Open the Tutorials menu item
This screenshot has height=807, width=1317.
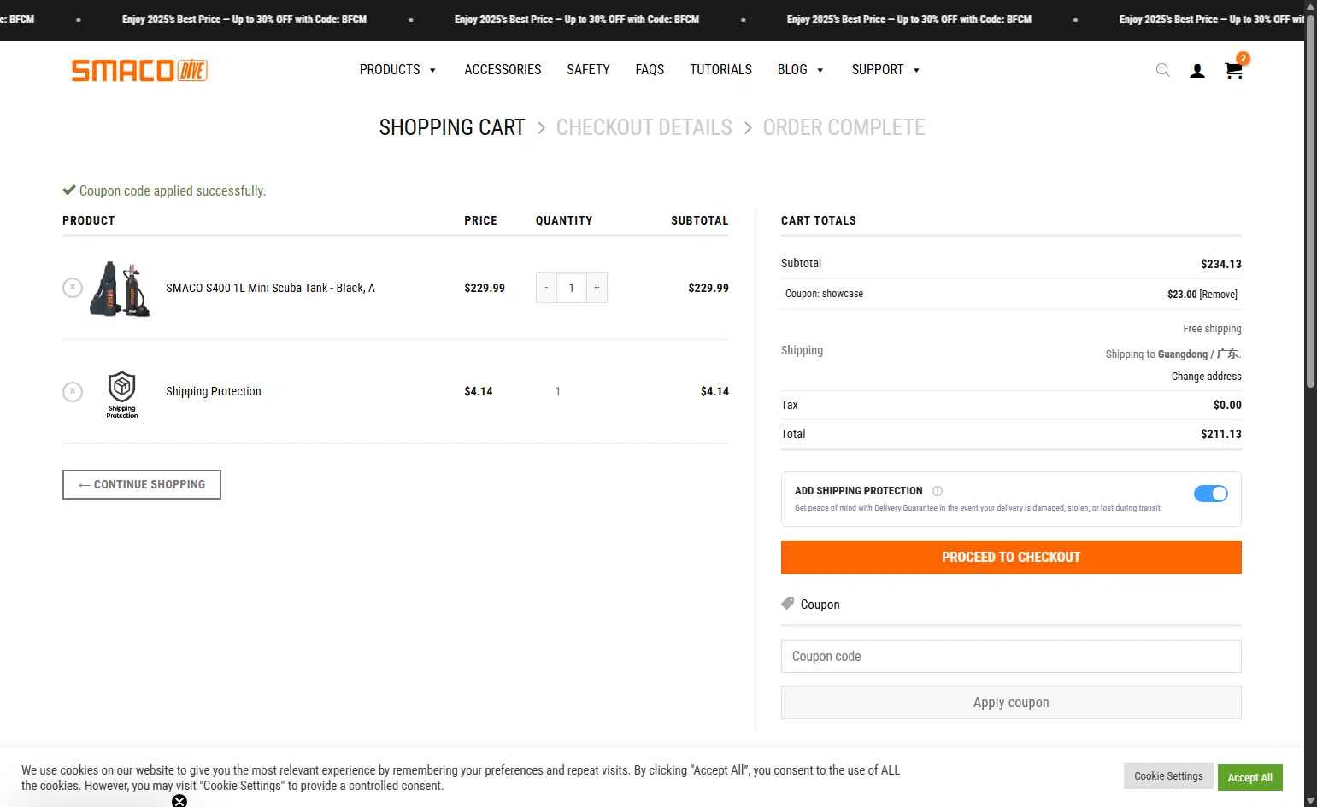point(720,70)
